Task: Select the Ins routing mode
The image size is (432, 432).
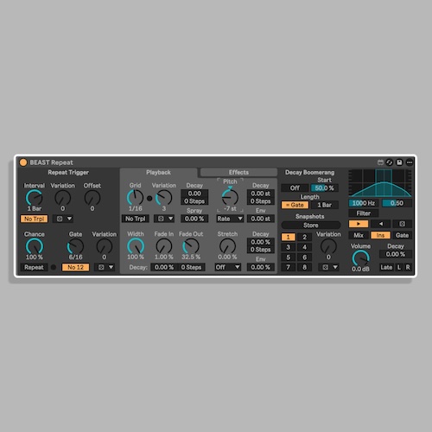Action: point(380,235)
